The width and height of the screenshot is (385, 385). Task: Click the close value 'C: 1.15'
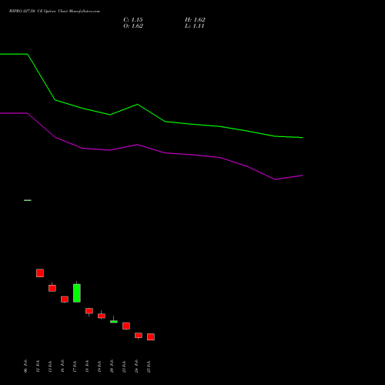click(x=133, y=20)
